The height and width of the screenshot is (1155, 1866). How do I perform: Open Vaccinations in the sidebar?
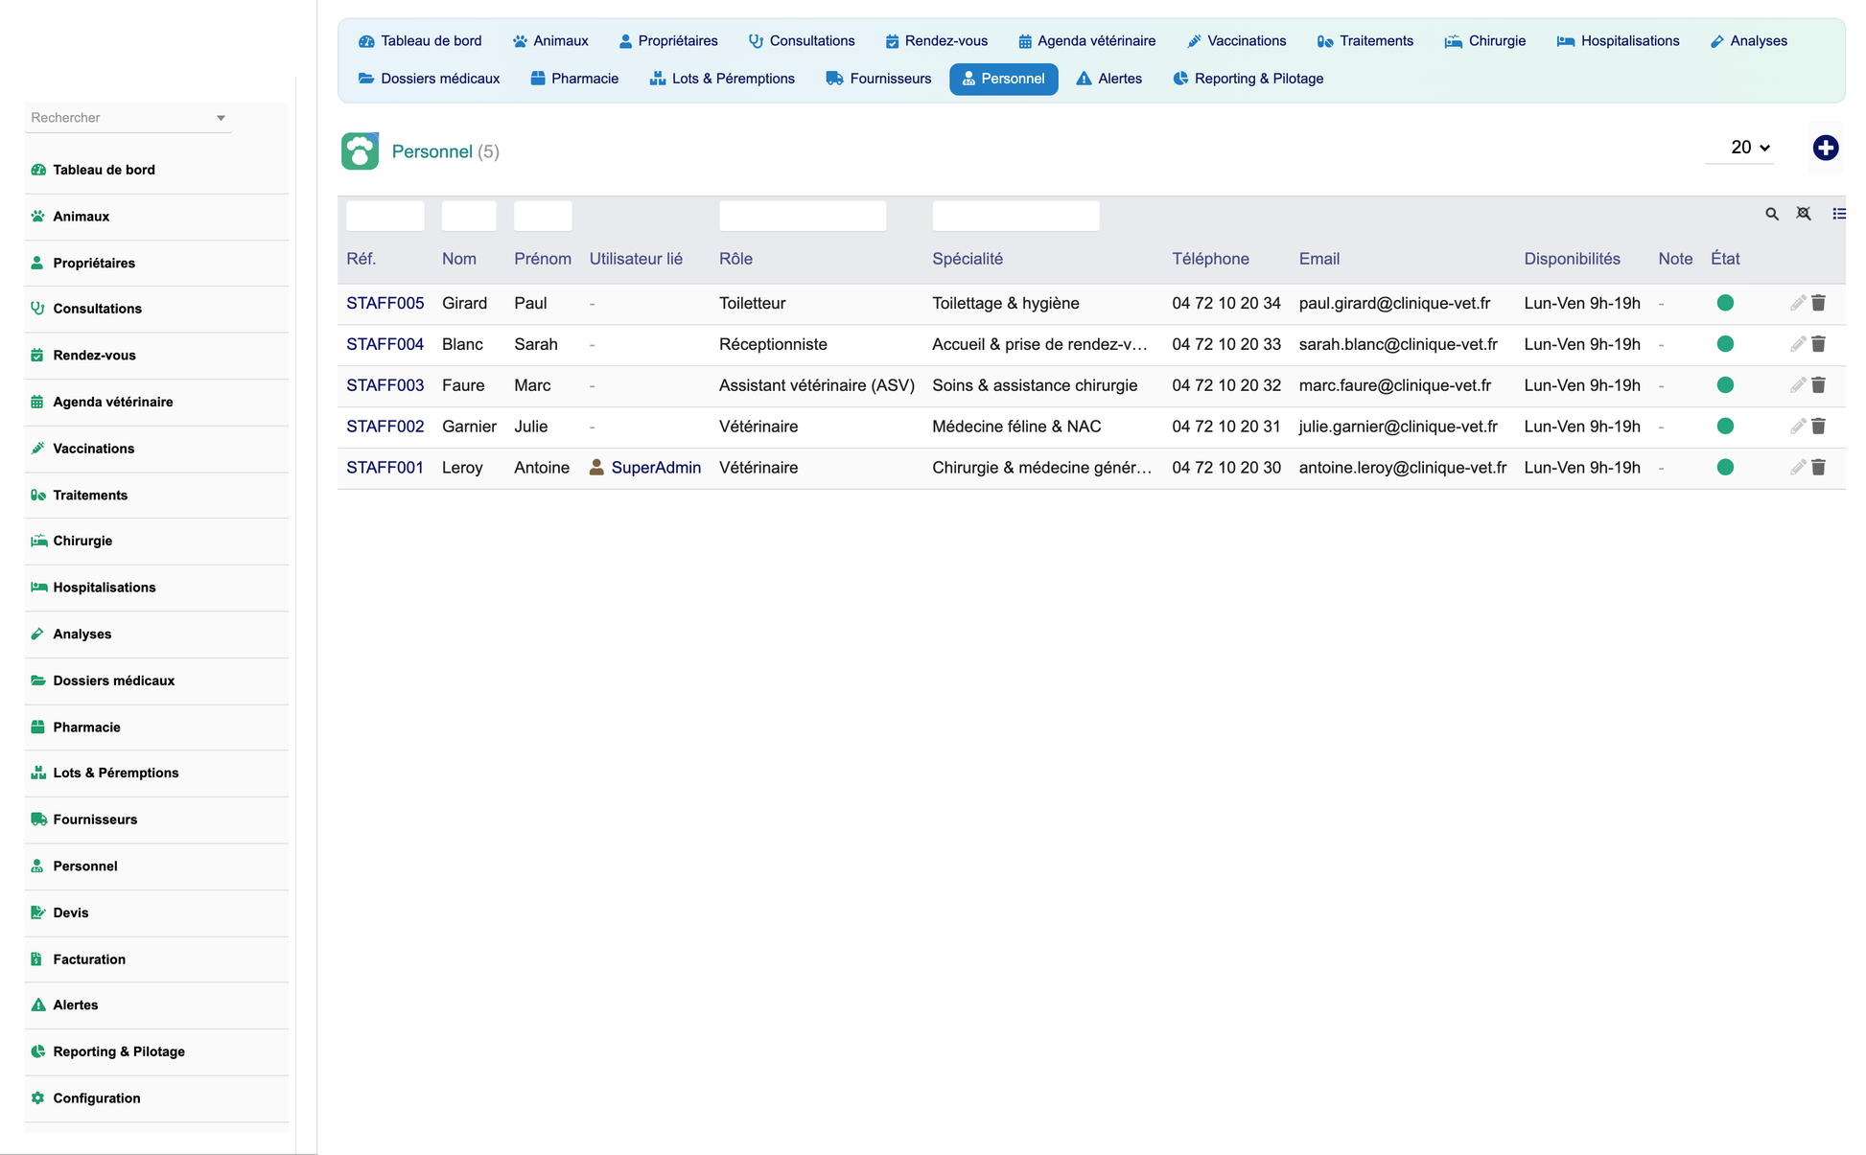(x=93, y=449)
